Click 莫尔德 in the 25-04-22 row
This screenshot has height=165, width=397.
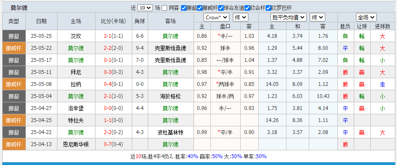[x=76, y=132]
